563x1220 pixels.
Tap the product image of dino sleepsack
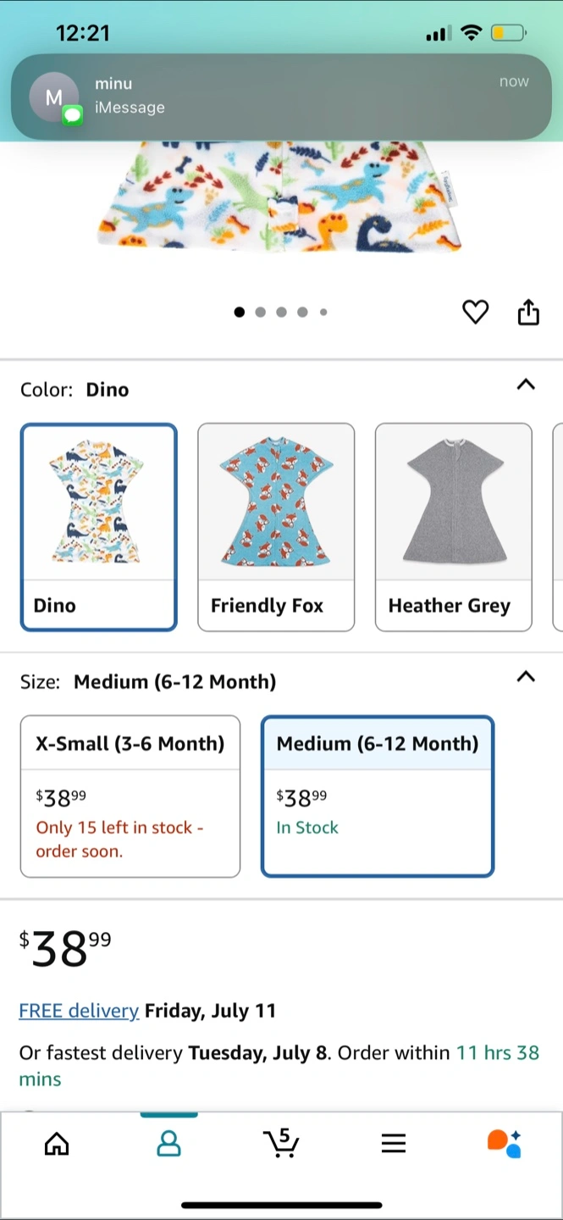coord(281,203)
